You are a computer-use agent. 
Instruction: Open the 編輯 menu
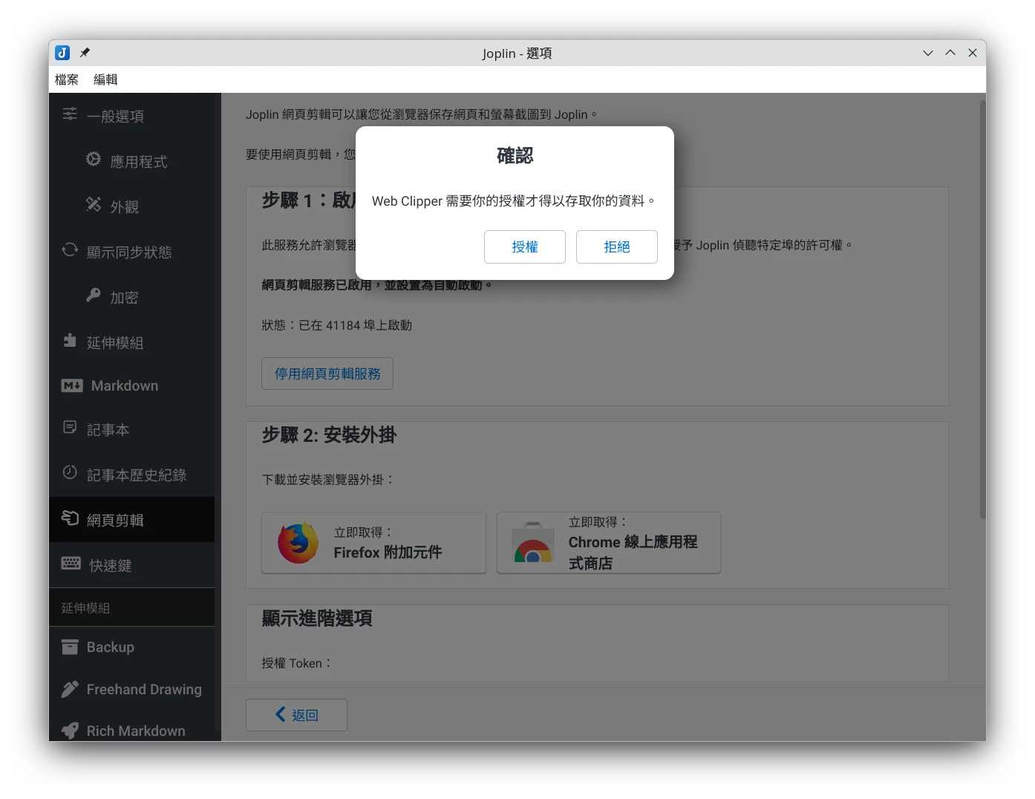(x=105, y=79)
